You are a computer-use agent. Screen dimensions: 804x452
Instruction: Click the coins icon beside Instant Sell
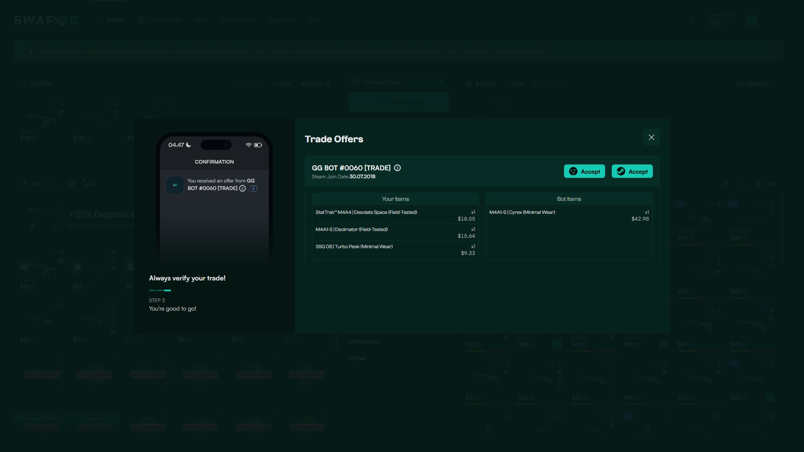[x=141, y=20]
